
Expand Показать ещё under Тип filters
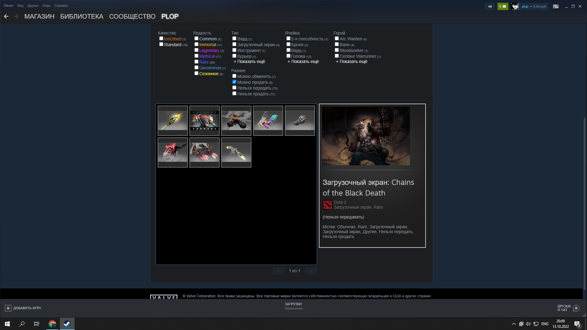tap(250, 61)
